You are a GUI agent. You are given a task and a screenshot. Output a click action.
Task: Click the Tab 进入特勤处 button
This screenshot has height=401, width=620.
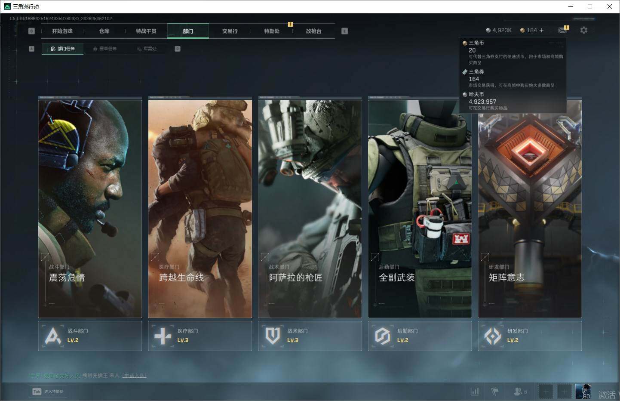tap(49, 392)
